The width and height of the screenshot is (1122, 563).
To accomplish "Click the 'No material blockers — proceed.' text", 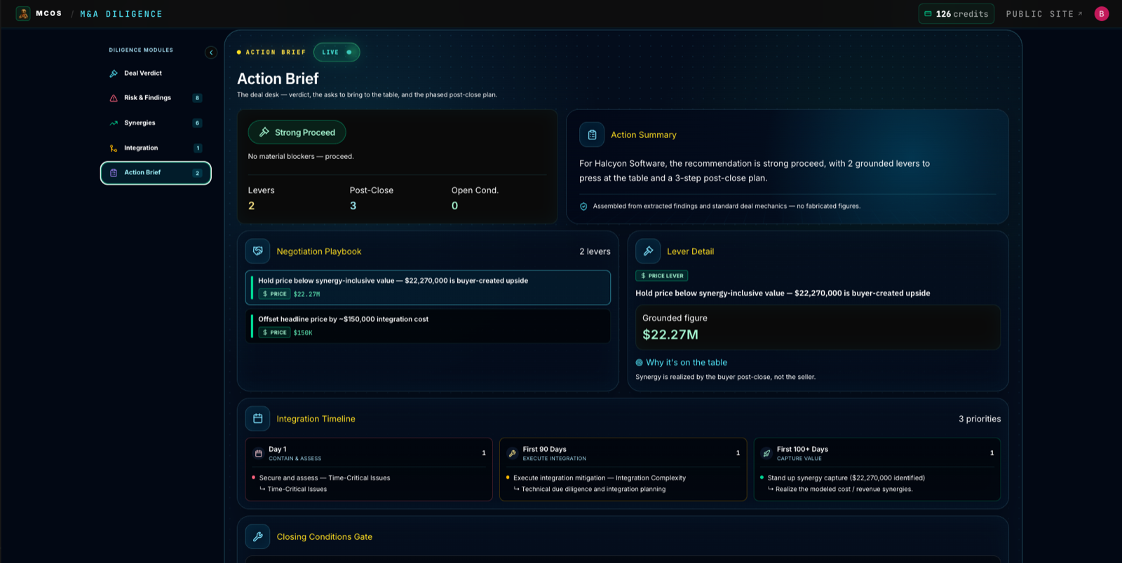I will tap(301, 157).
